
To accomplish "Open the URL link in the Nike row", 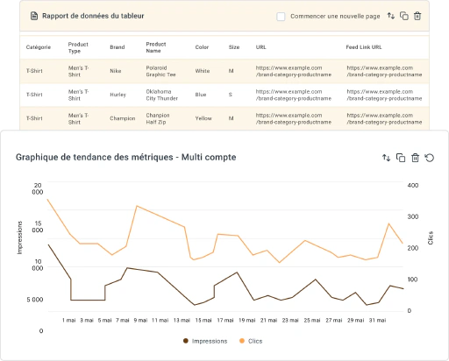I will pos(294,71).
